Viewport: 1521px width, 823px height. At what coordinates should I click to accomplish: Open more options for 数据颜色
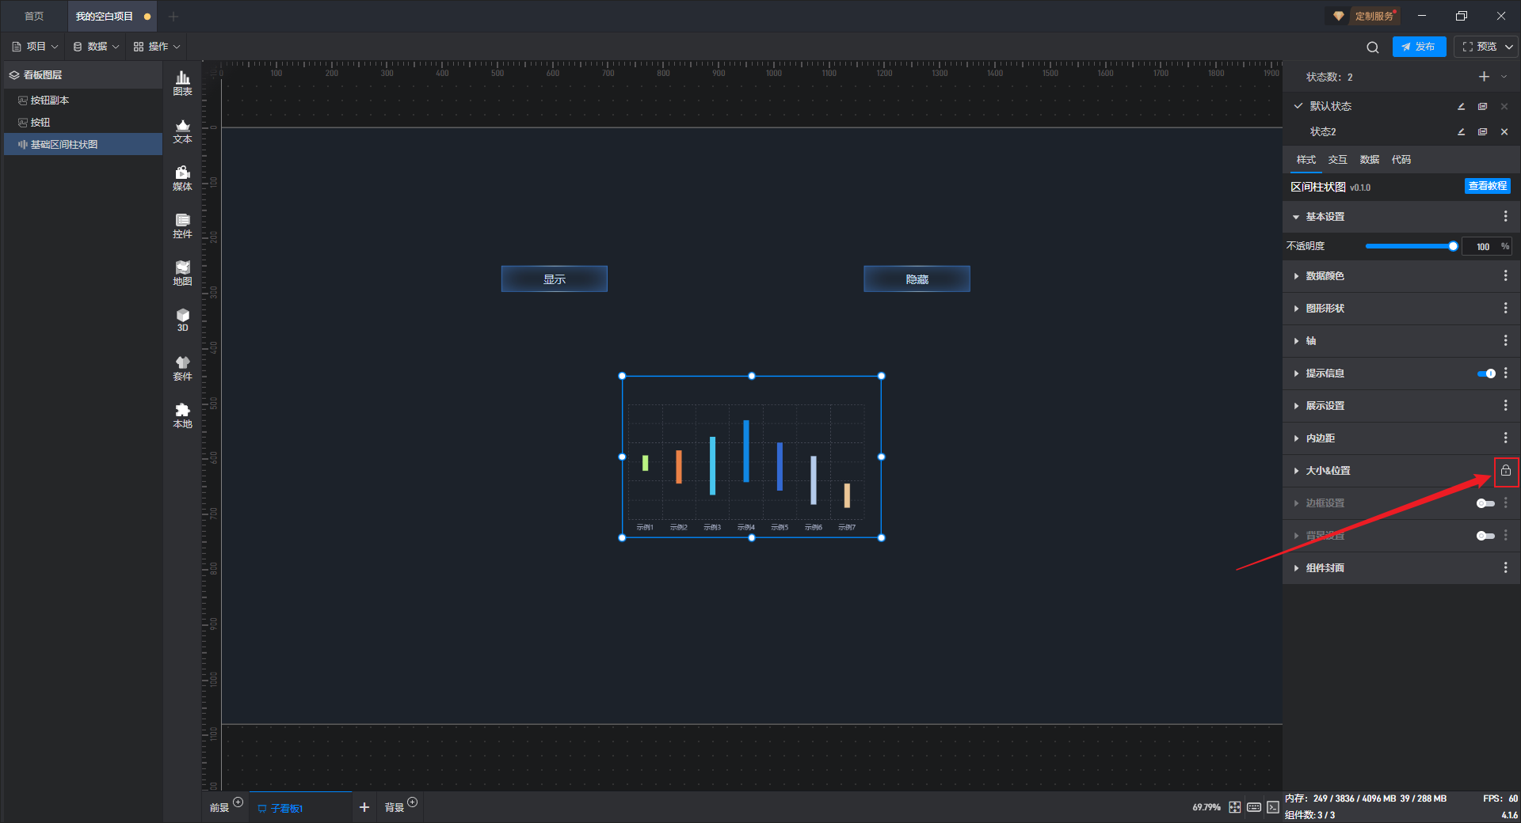click(1506, 276)
